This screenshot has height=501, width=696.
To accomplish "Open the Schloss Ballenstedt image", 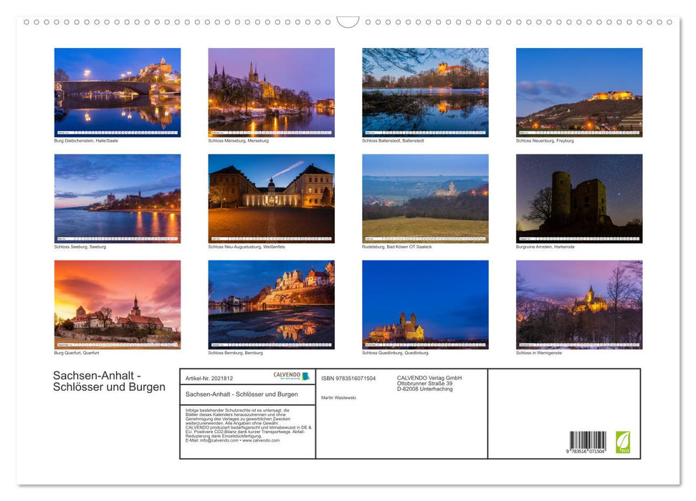I will 425,92.
